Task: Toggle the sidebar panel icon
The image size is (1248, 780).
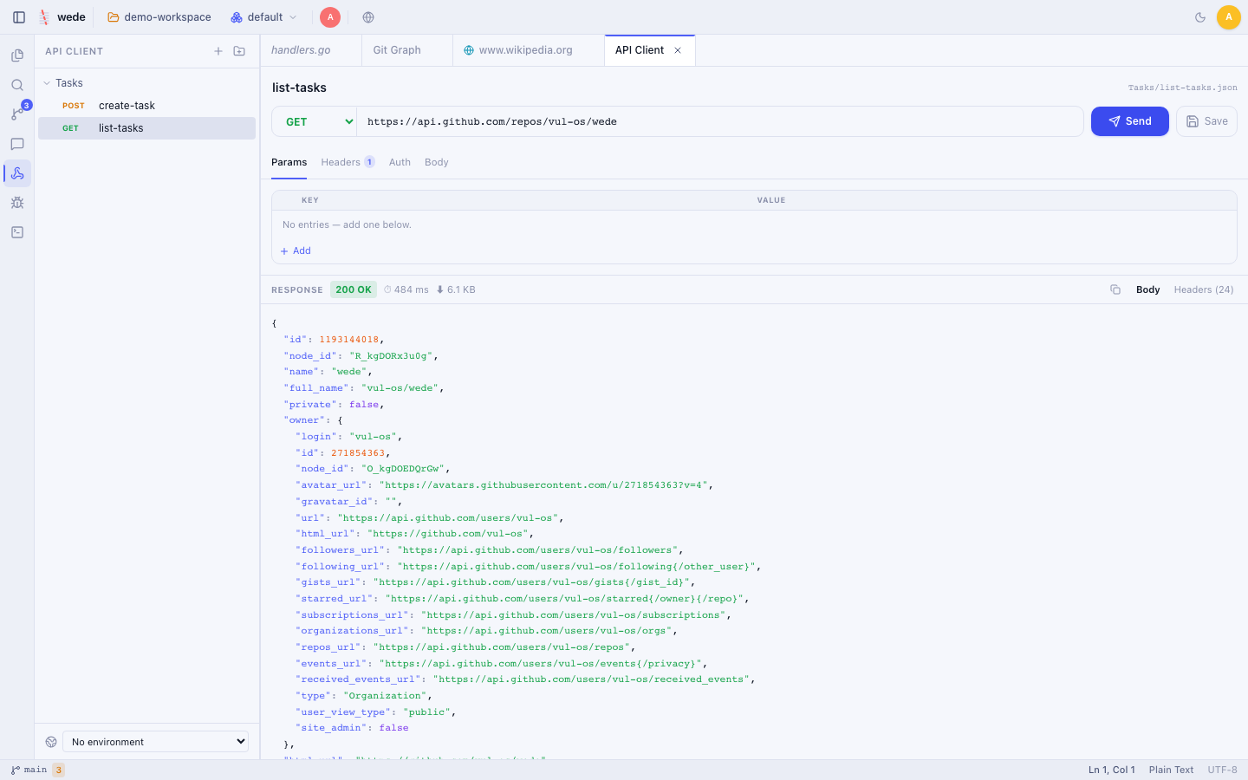Action: point(19,17)
